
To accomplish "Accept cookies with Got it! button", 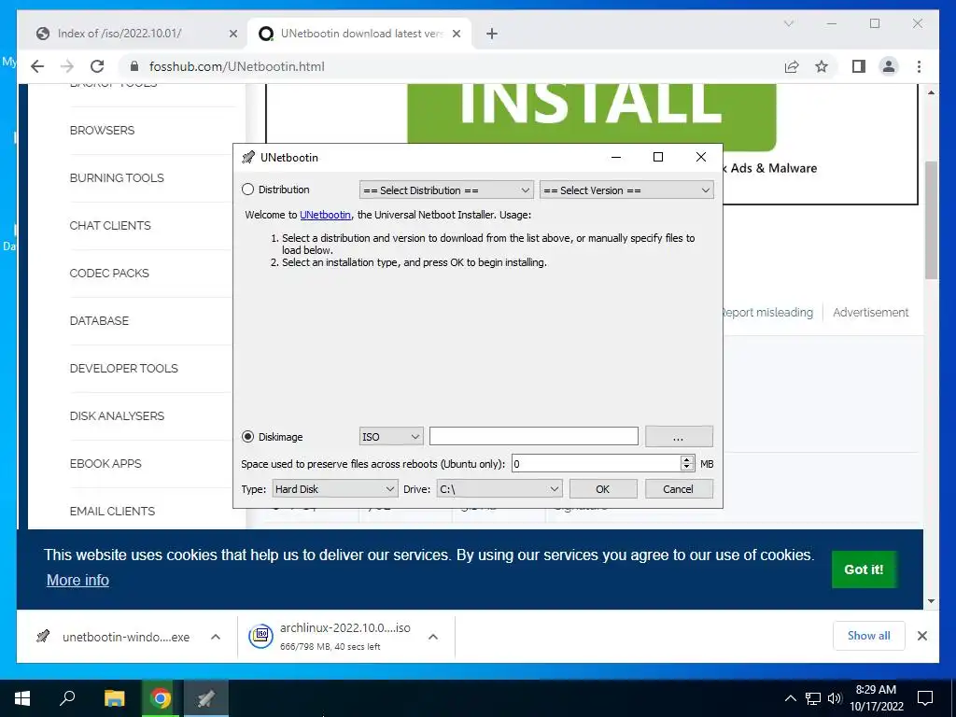I will coord(864,569).
